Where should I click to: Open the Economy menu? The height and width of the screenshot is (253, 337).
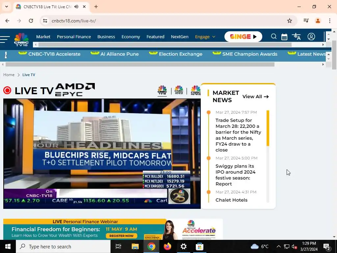[x=131, y=37]
